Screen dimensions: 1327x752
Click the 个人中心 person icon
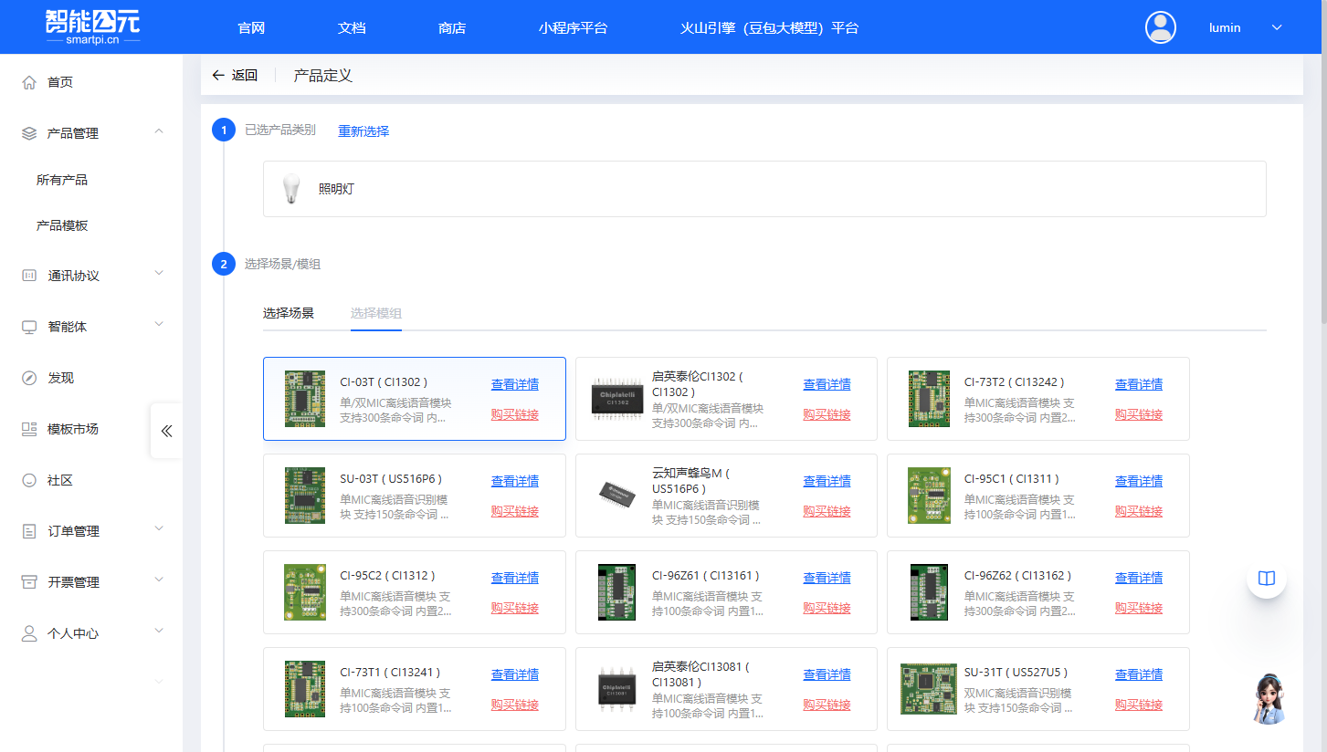27,632
